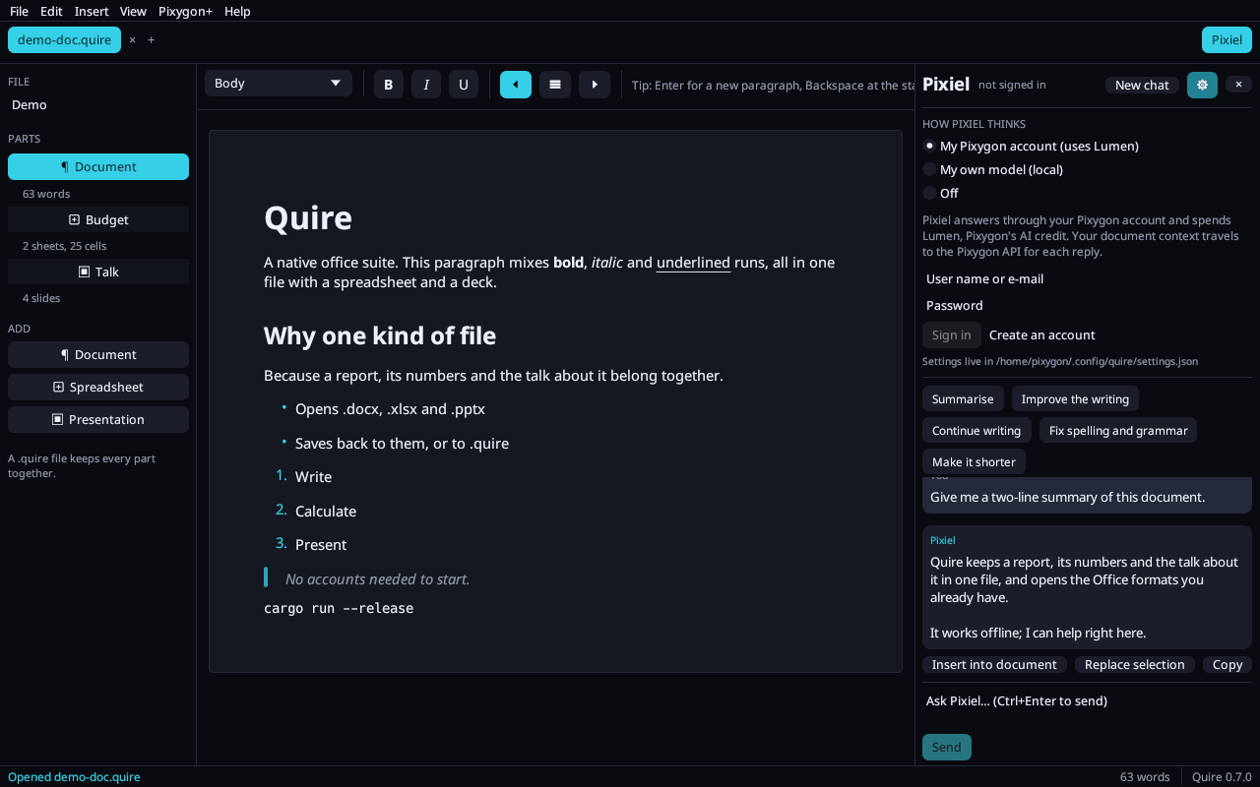
Task: Open the File menu
Action: (20, 11)
